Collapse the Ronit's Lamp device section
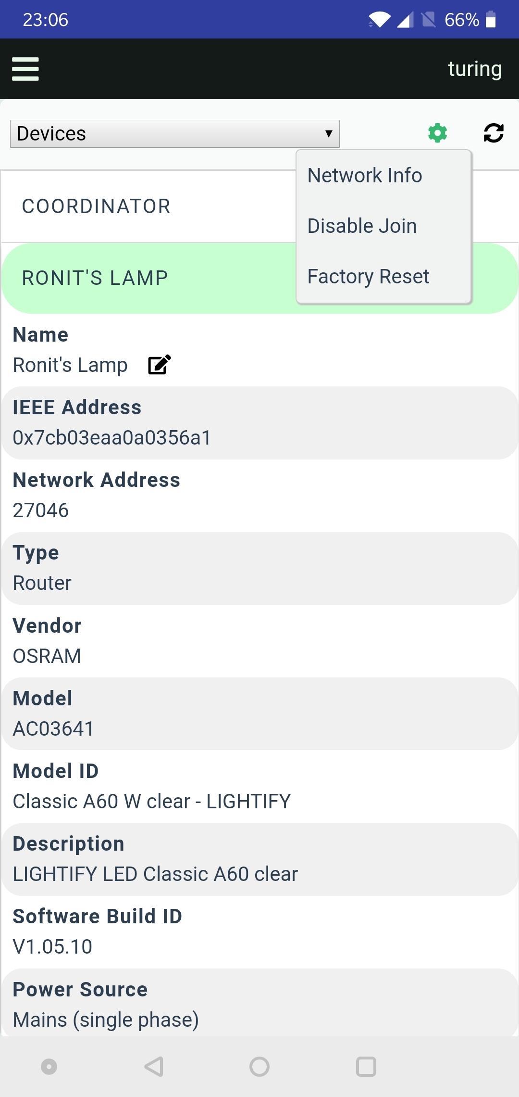Viewport: 519px width, 1097px height. coord(95,278)
